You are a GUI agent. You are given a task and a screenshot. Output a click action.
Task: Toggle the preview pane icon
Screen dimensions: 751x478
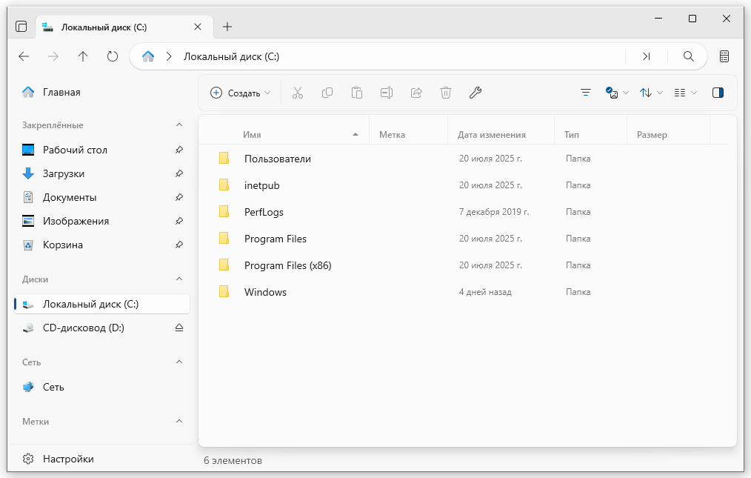point(718,93)
